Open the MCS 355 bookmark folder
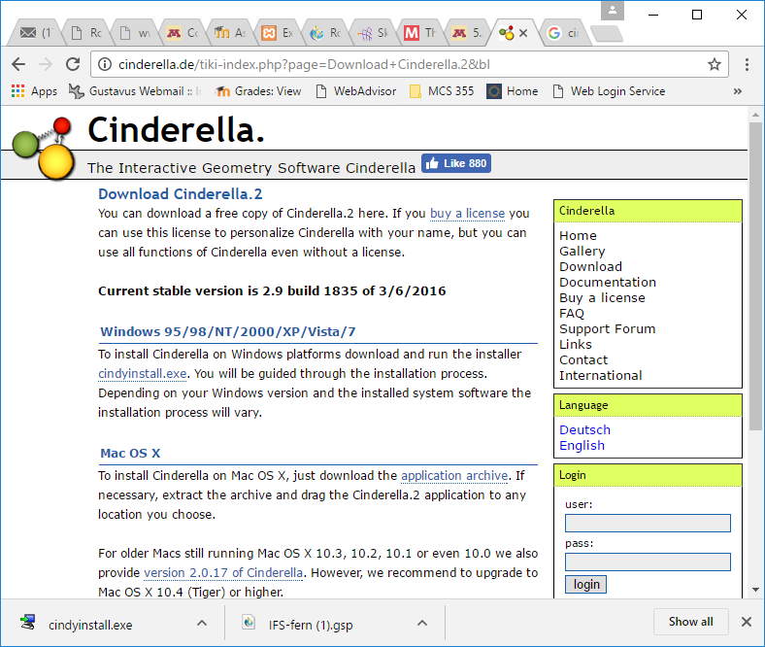The width and height of the screenshot is (765, 647). pyautogui.click(x=442, y=91)
